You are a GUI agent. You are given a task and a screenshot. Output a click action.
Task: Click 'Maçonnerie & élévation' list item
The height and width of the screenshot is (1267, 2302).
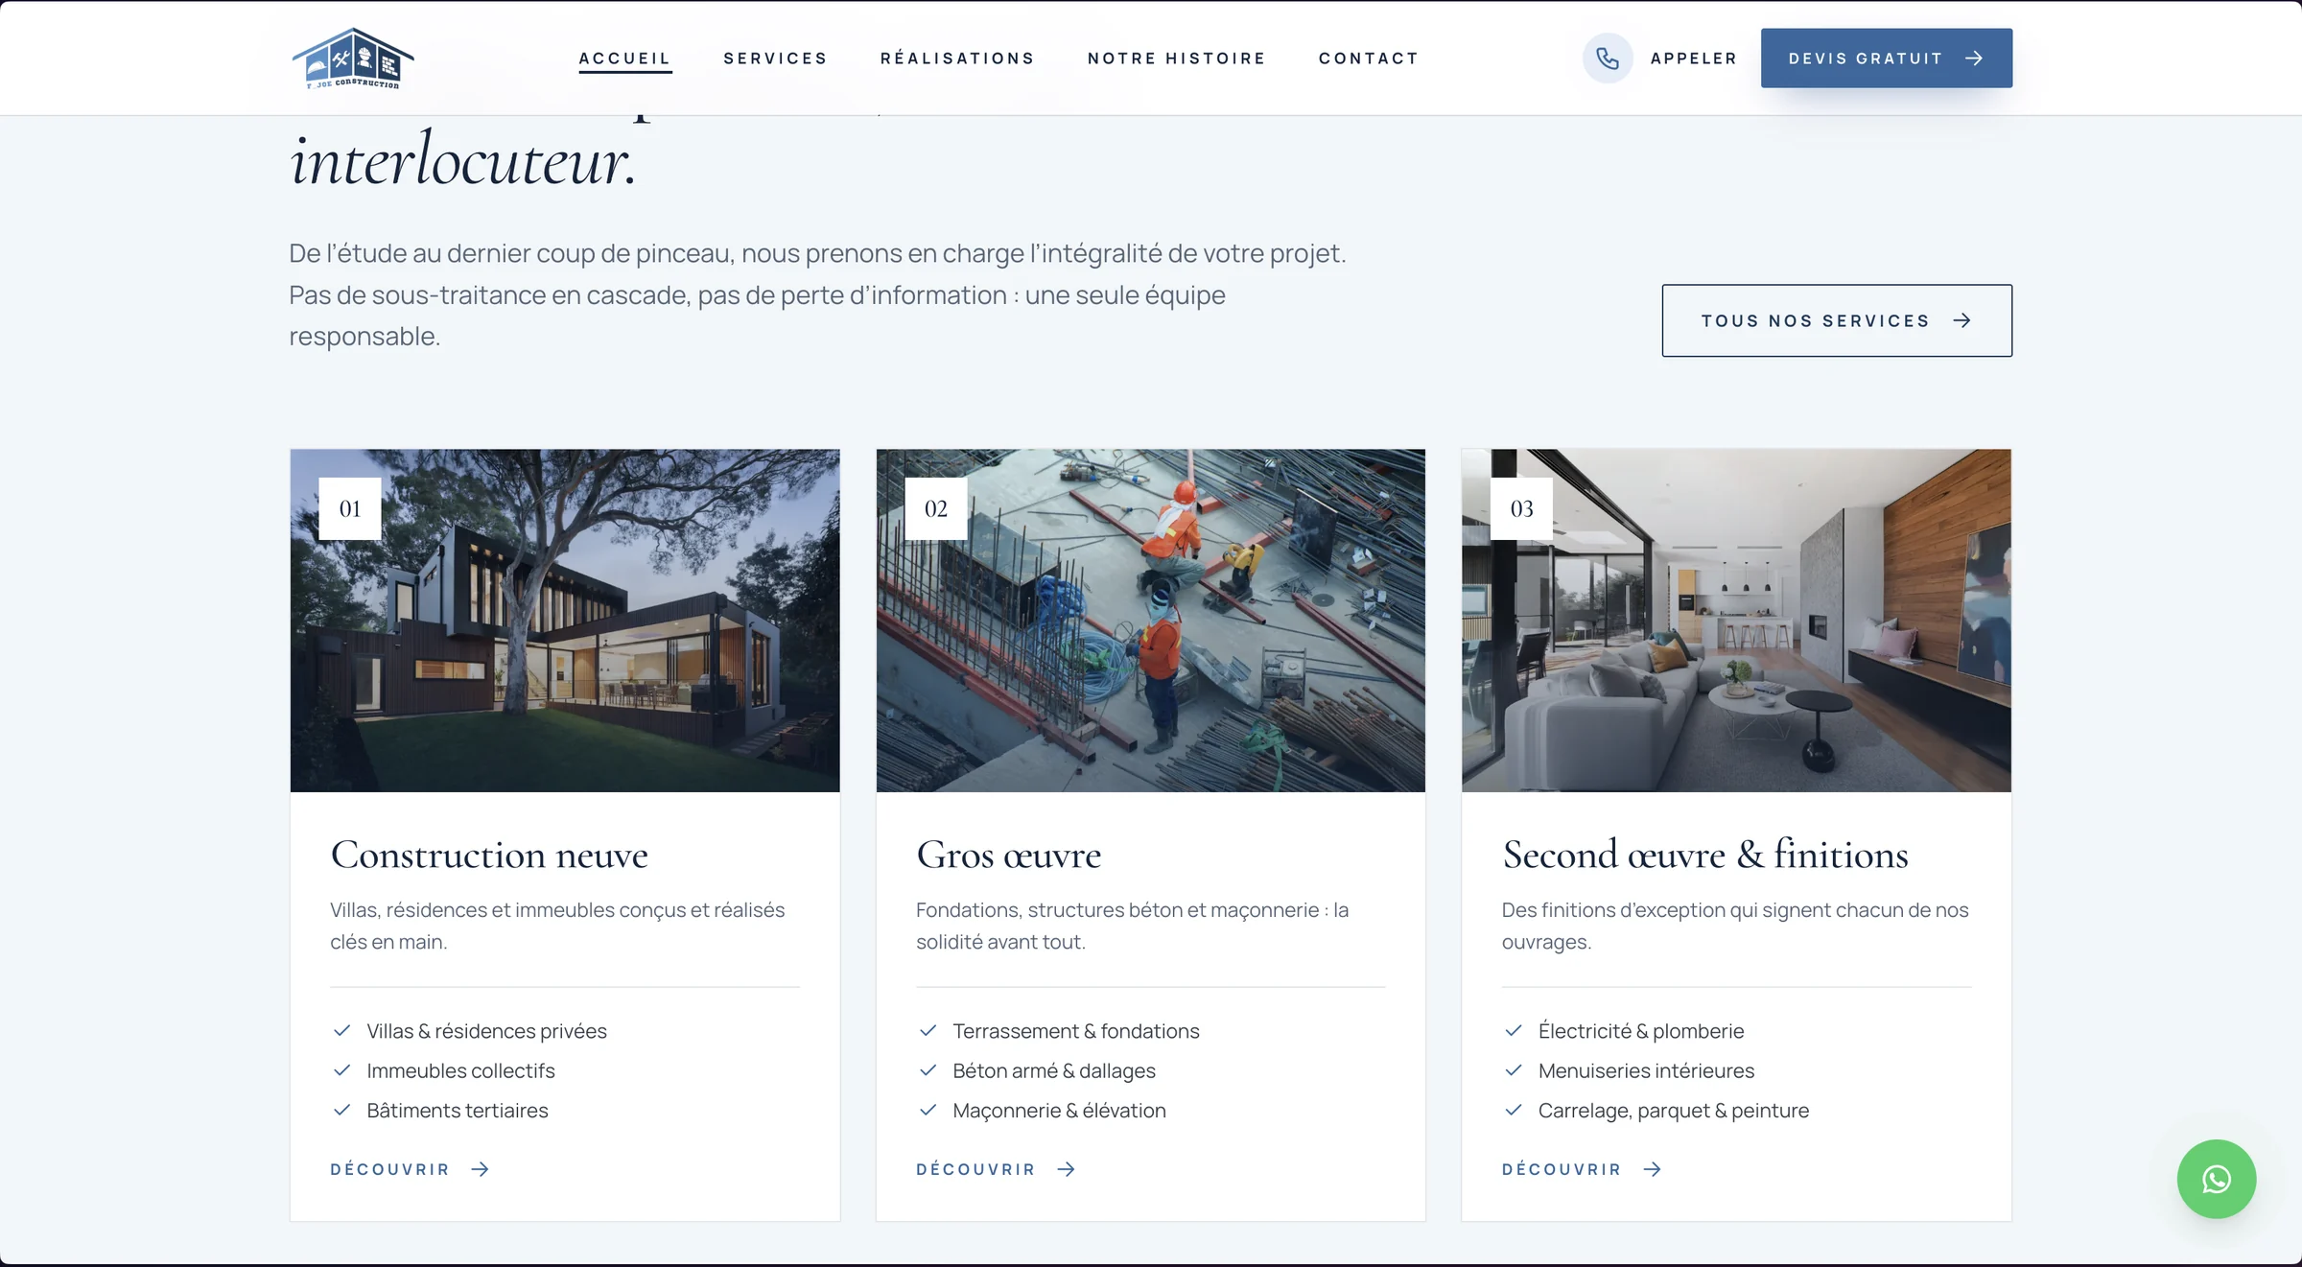1059,1110
